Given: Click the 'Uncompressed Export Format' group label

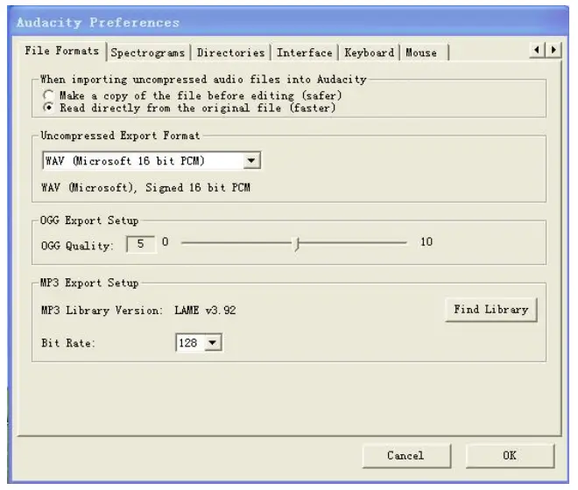Looking at the screenshot, I should 120,136.
